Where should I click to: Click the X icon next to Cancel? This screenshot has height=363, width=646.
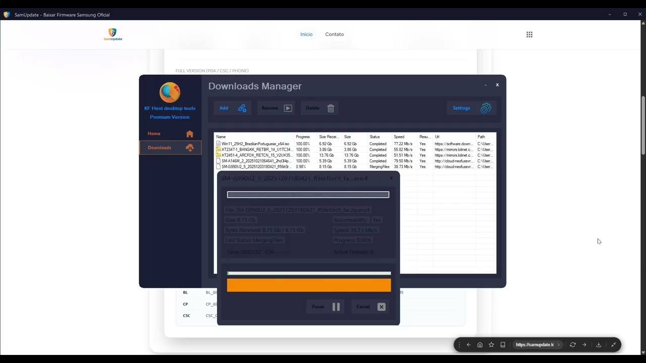[382, 307]
